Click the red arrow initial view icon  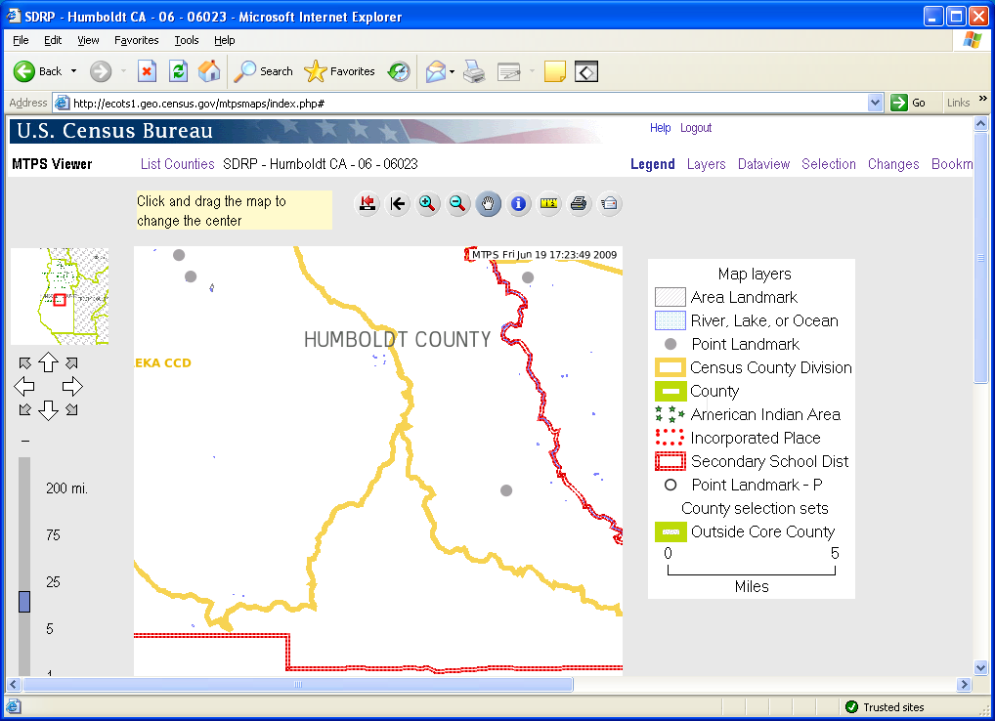pos(367,203)
